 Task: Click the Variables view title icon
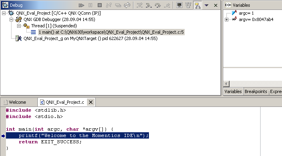(228, 5)
